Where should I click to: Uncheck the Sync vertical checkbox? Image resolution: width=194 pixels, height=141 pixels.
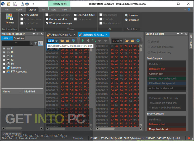pyautogui.click(x=22, y=15)
